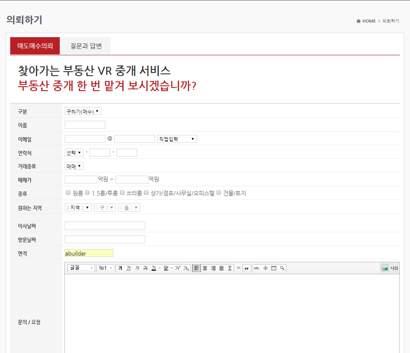This screenshot has height=353, width=410.
Task: Enable the 건물/토지 checkbox
Action: point(219,193)
